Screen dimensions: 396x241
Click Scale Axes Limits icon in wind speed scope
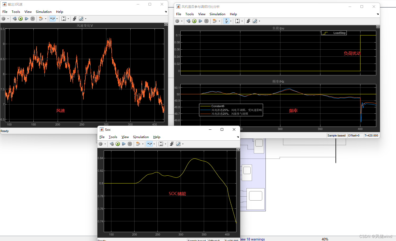[64, 19]
